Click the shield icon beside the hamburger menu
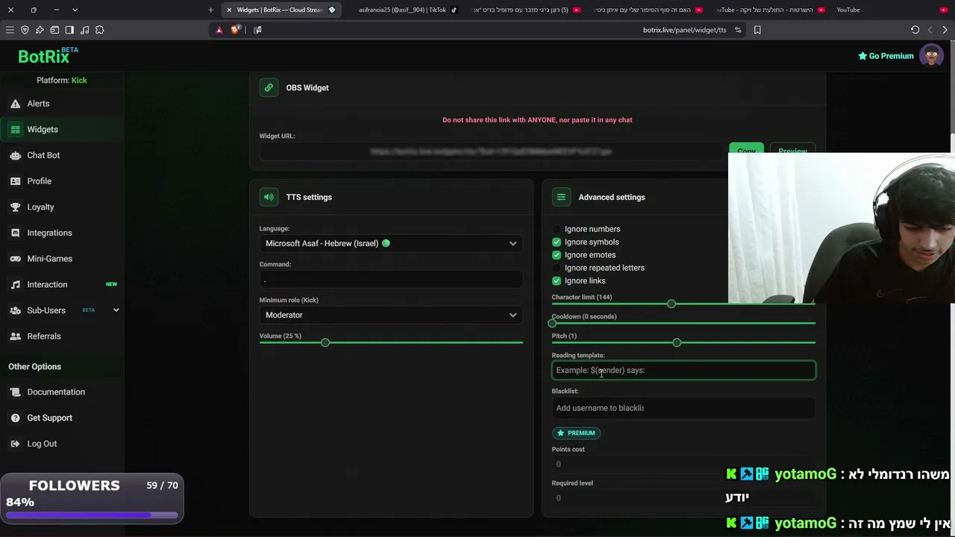Screen dimensions: 955x537 [25, 30]
